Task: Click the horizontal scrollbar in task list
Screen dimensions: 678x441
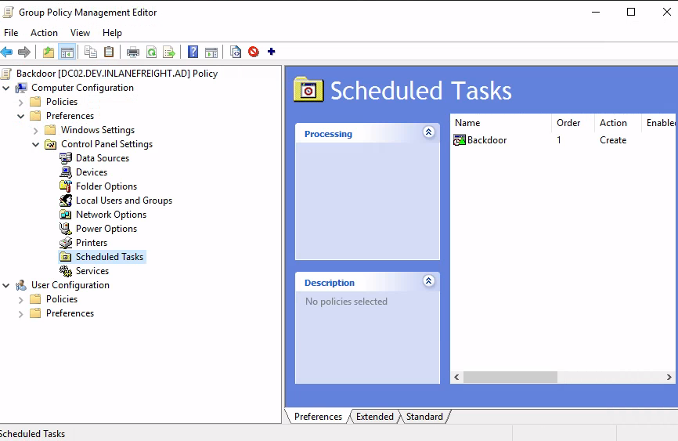Action: pyautogui.click(x=510, y=377)
